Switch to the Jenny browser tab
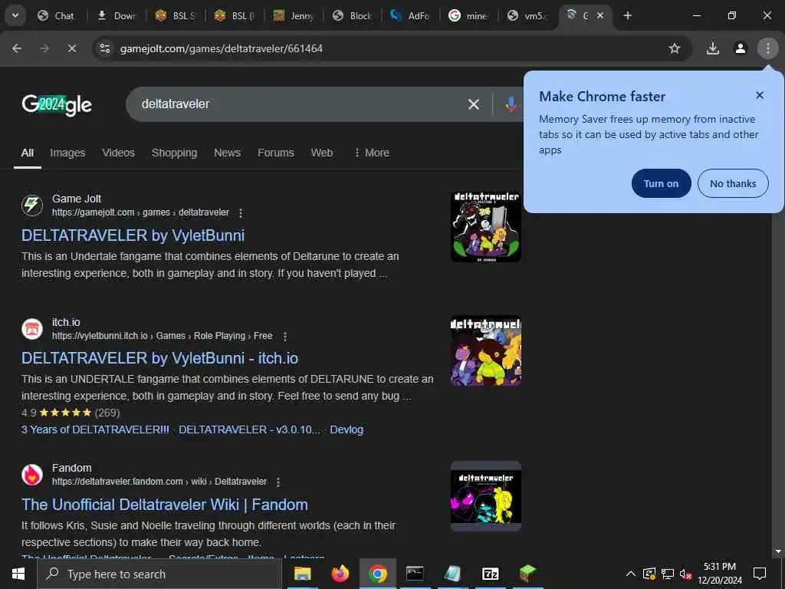Image resolution: width=785 pixels, height=589 pixels. click(294, 15)
